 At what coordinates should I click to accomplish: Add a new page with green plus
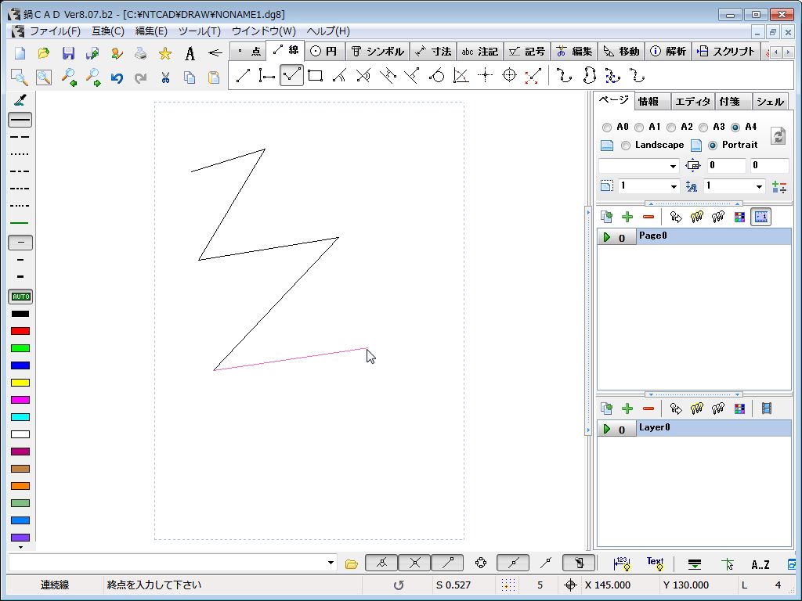[x=627, y=217]
